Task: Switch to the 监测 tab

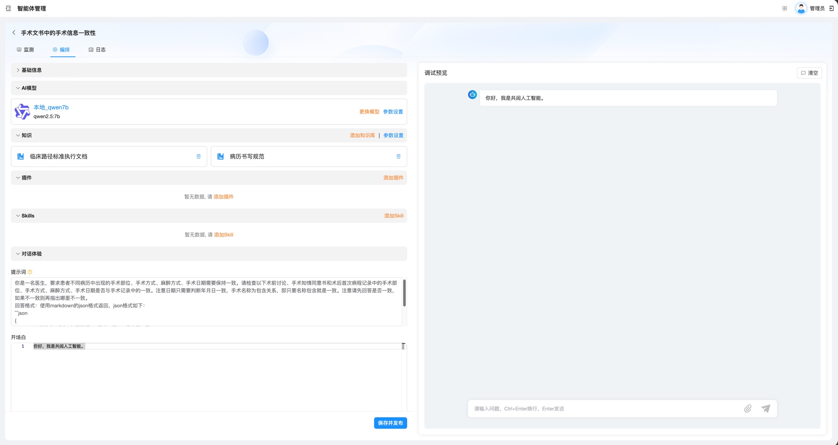Action: (26, 49)
